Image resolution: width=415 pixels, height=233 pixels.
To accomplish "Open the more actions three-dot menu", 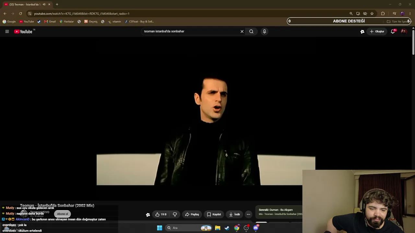I will 248,214.
